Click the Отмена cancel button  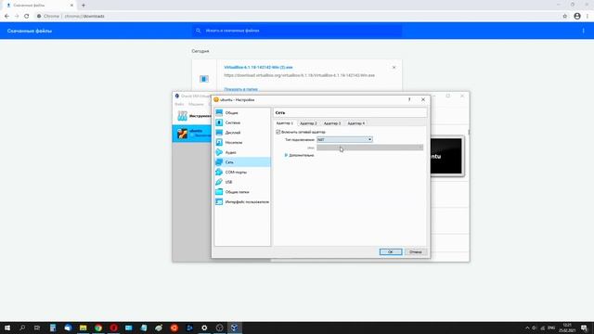pos(416,251)
